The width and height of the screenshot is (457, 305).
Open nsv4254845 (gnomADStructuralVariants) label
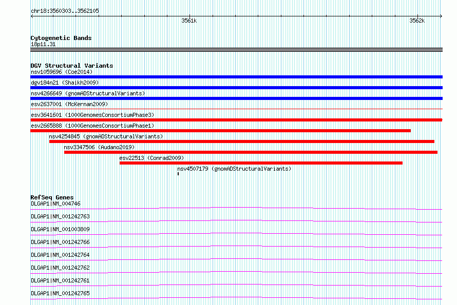(106, 136)
